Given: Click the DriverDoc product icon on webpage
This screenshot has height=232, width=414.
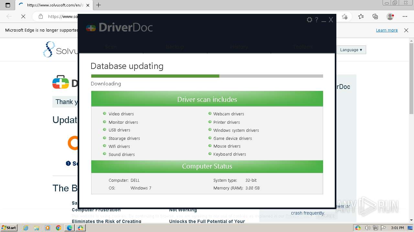Looking at the screenshot, I should pyautogui.click(x=61, y=82).
